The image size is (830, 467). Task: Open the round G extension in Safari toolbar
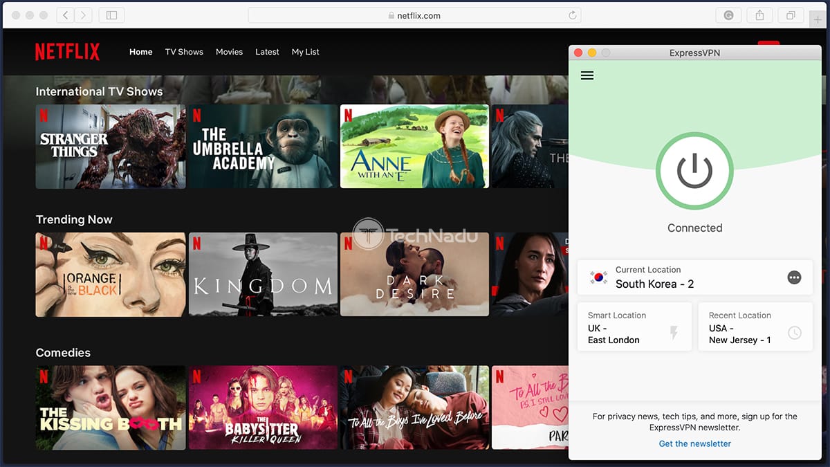click(x=729, y=15)
